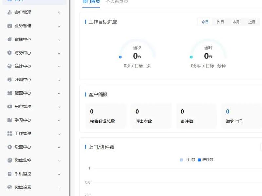Click the 备注数 stat card
Screen dimensions: 262x196
click(196, 116)
